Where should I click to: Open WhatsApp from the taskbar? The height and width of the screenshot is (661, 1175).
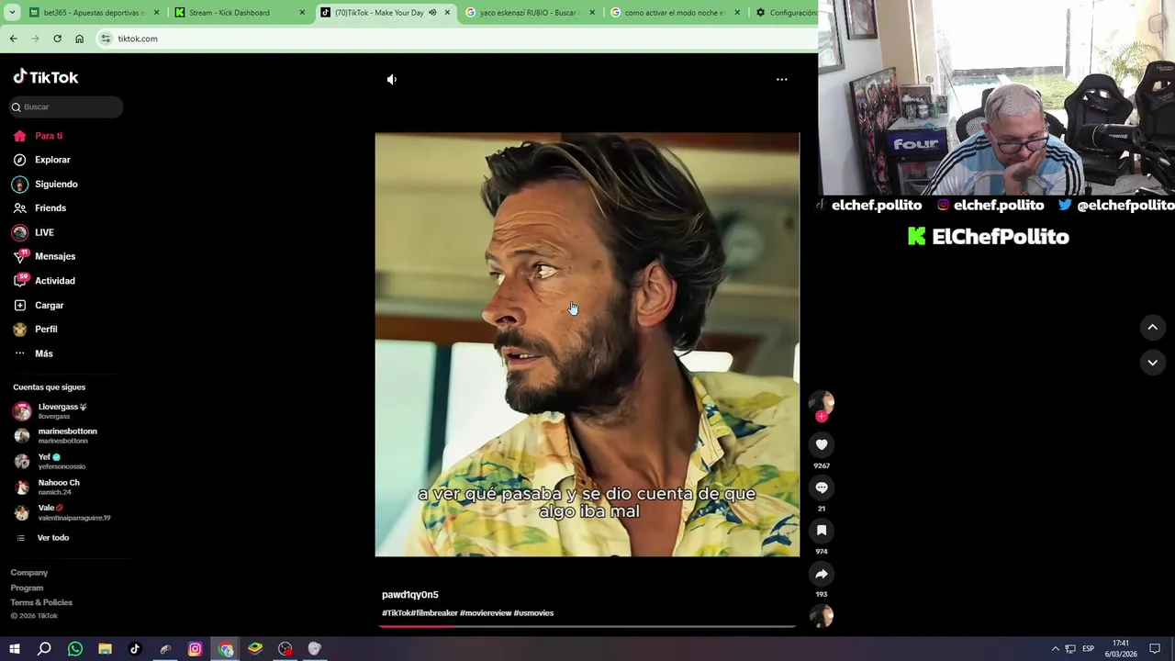click(75, 649)
